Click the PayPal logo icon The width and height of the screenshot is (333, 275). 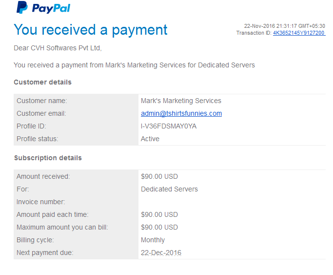[22, 7]
